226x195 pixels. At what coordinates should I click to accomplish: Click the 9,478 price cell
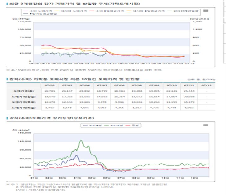pos(102,102)
